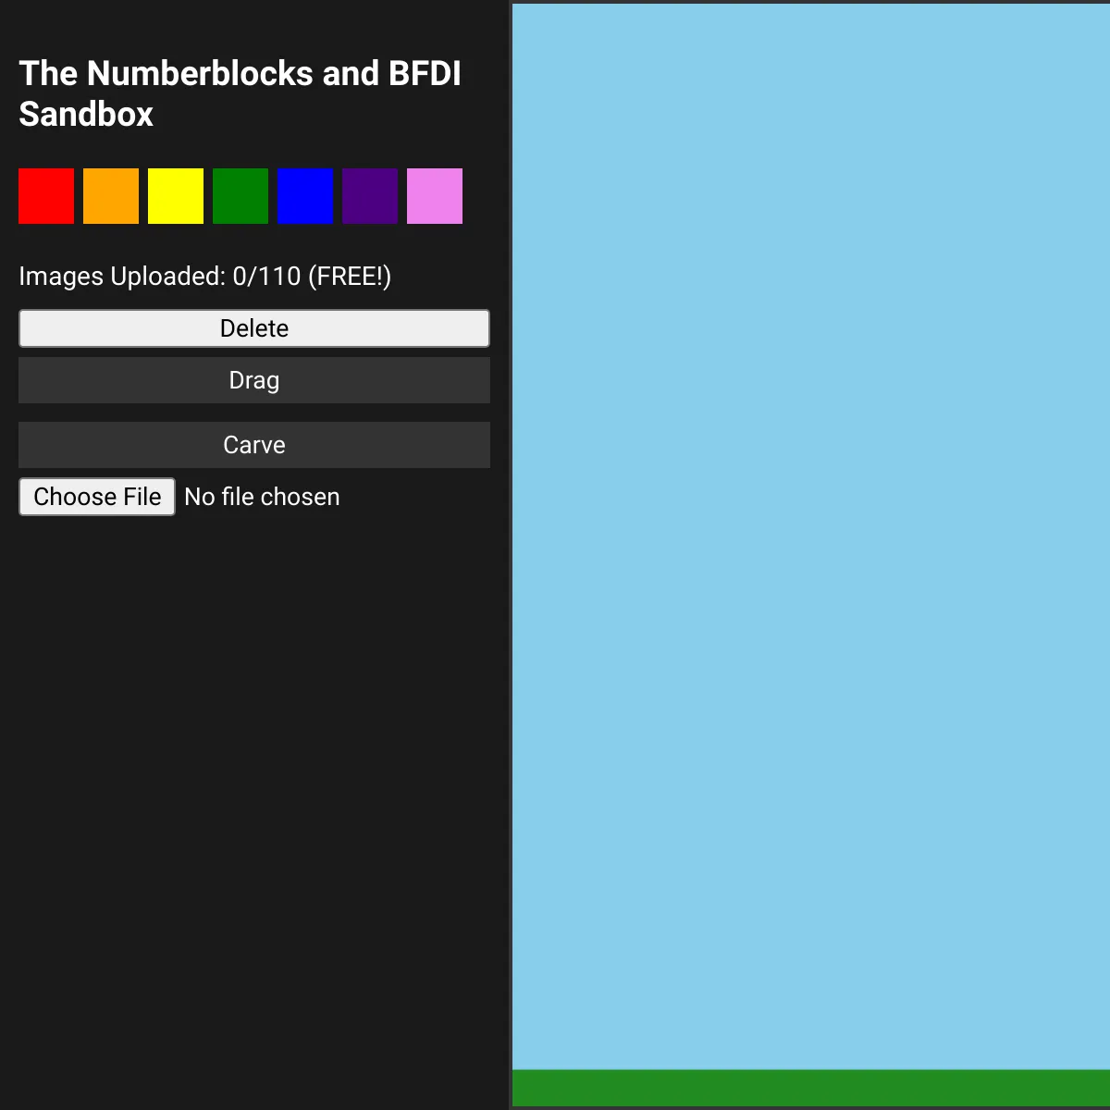Click the sandbox title text
1110x1110 pixels.
pyautogui.click(x=239, y=92)
